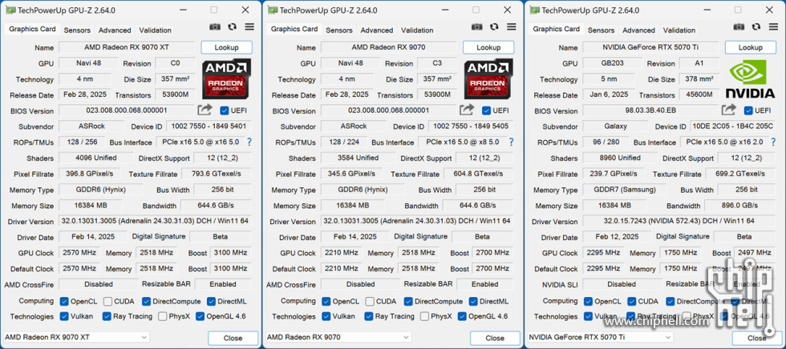Click bus interface question mark, RX 9070
Viewport: 786px width, 349px height.
click(x=511, y=142)
